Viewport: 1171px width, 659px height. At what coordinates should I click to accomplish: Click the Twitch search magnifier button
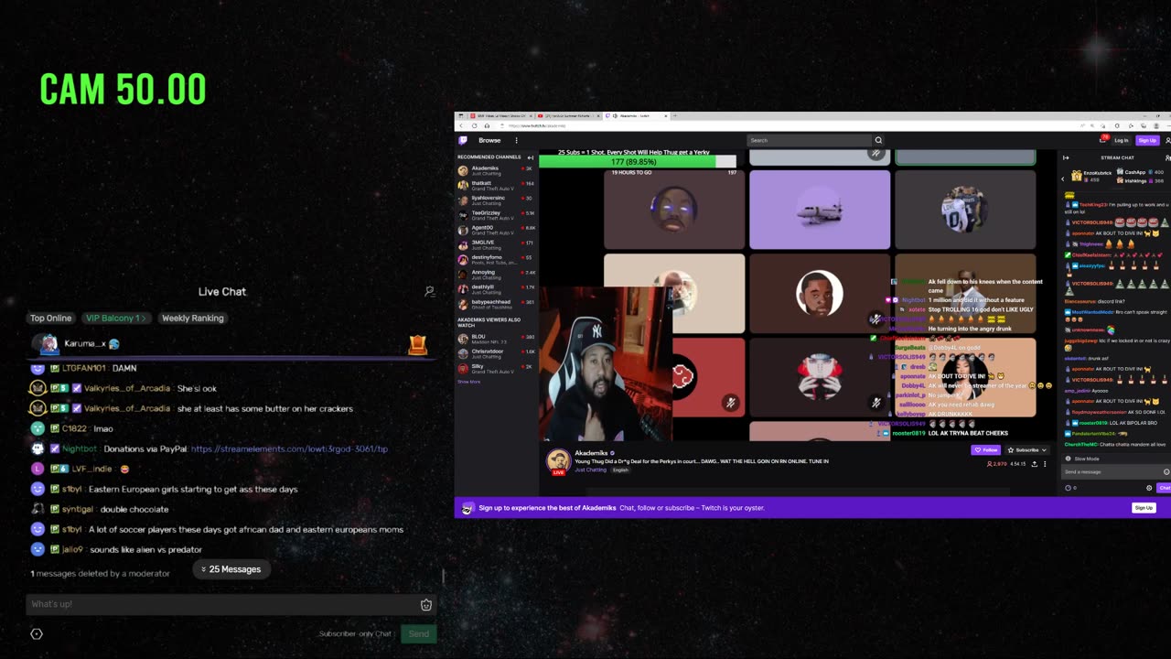[x=878, y=140]
